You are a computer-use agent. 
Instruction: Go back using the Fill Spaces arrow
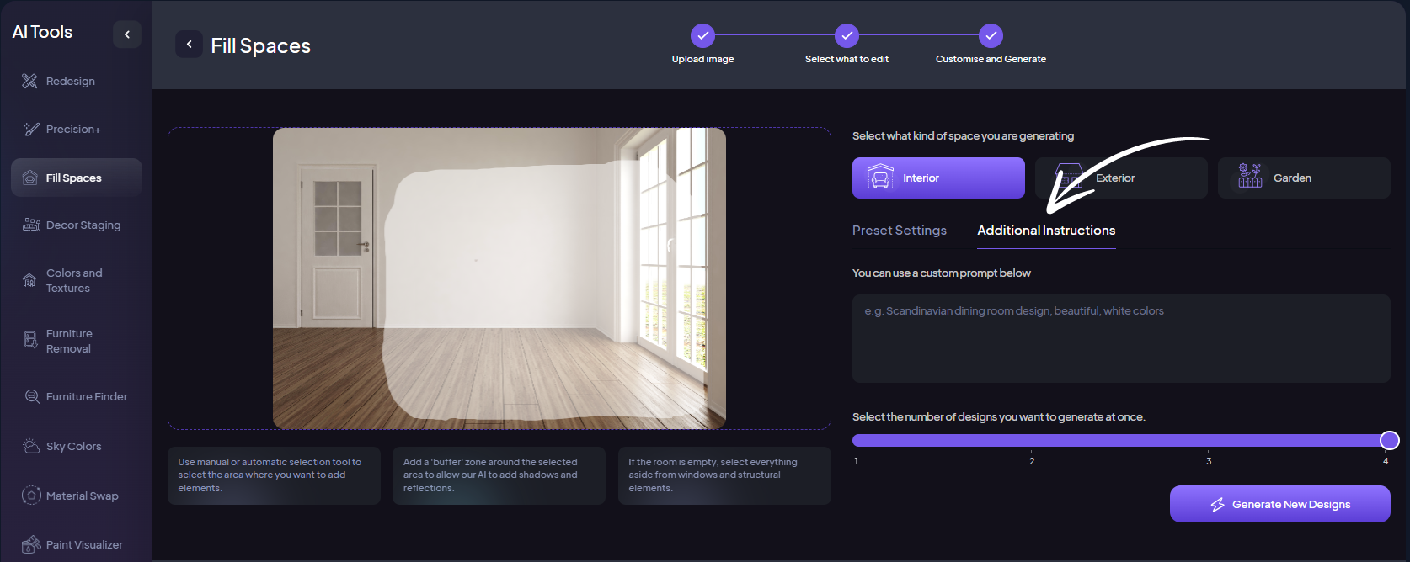pyautogui.click(x=189, y=44)
